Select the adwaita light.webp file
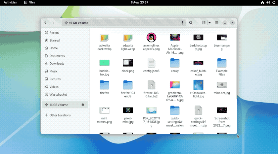The height and width of the screenshot is (154, 278). click(x=128, y=42)
